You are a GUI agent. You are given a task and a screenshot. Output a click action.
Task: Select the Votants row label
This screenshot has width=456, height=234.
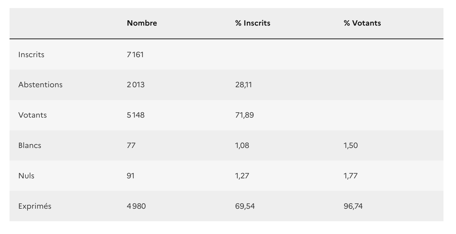(x=33, y=115)
